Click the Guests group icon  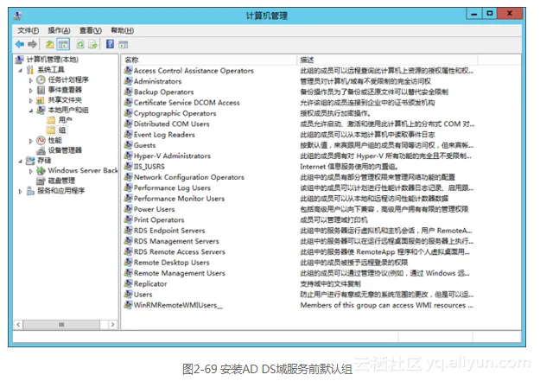point(128,145)
